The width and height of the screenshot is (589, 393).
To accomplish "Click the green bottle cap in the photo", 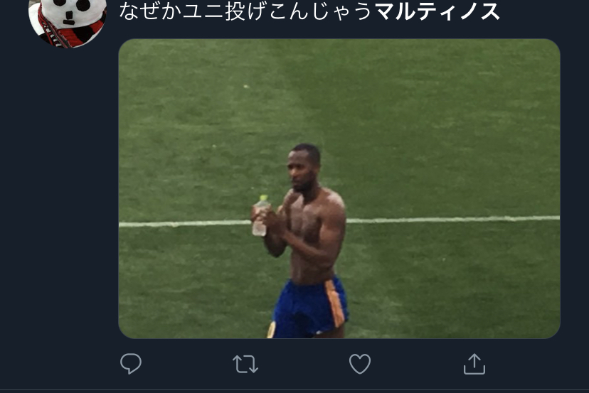I will point(264,198).
